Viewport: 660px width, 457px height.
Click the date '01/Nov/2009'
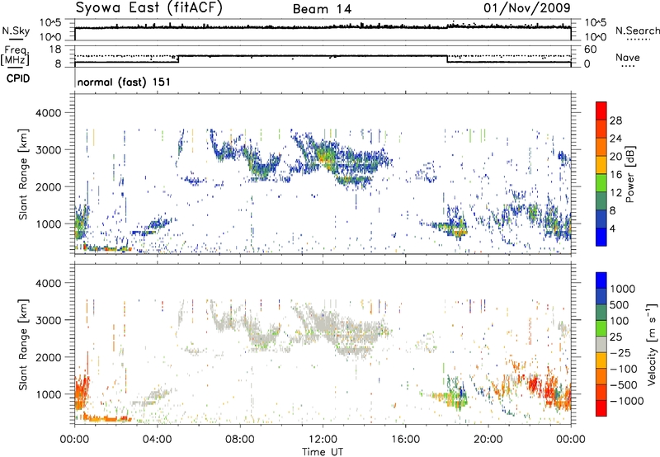(x=527, y=7)
